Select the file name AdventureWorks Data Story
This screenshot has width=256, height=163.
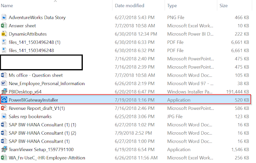pyautogui.click(x=37, y=18)
